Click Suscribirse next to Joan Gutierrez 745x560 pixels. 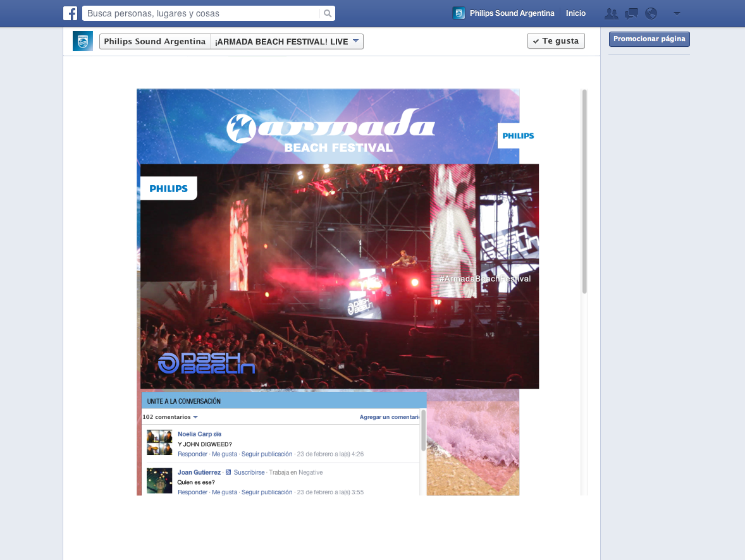pos(249,473)
